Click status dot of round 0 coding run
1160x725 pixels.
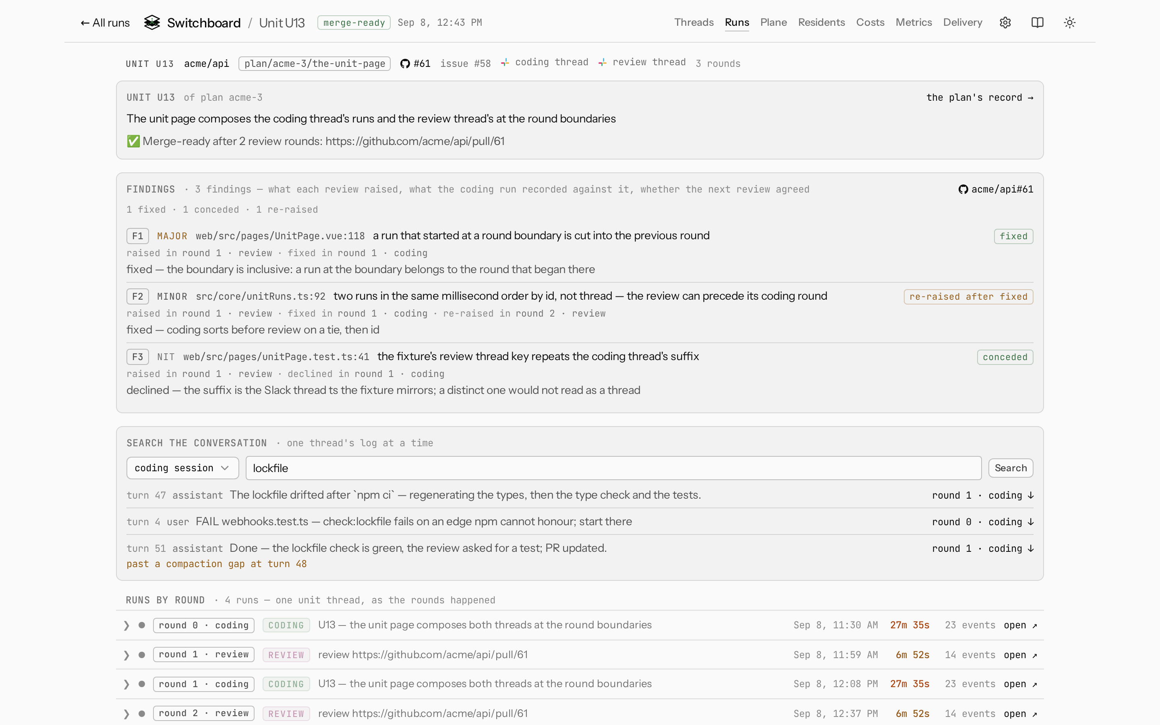click(141, 625)
